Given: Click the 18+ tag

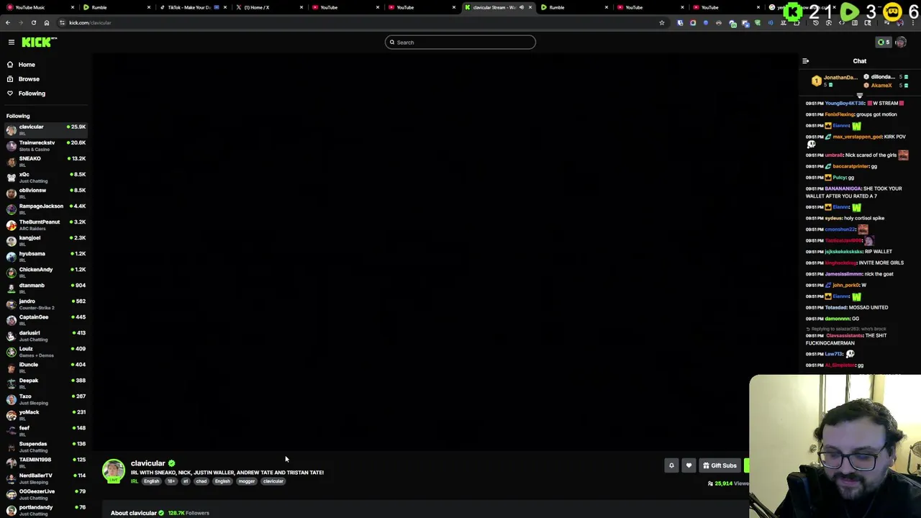Looking at the screenshot, I should (x=171, y=481).
